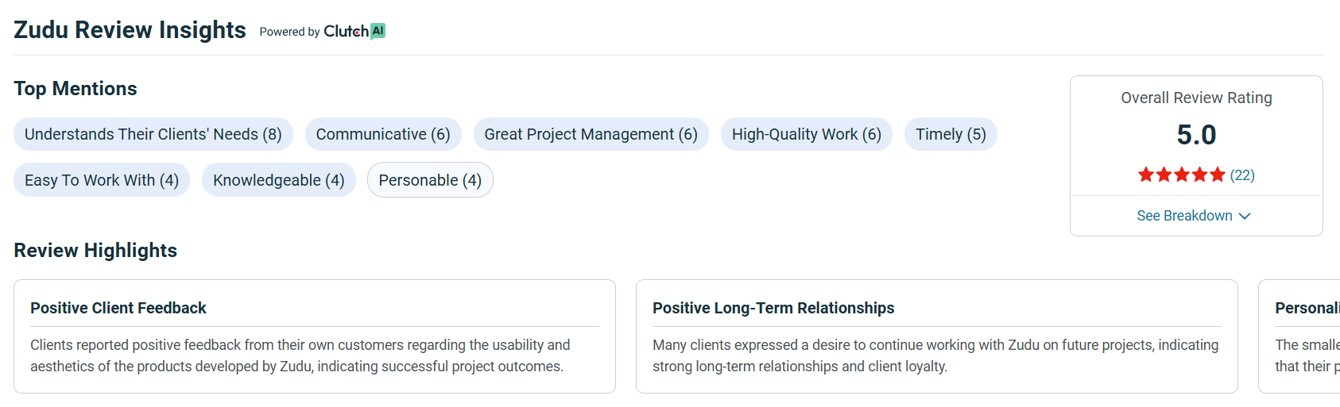The image size is (1340, 407).
Task: Filter by High-Quality Work (6) mention
Action: [806, 134]
